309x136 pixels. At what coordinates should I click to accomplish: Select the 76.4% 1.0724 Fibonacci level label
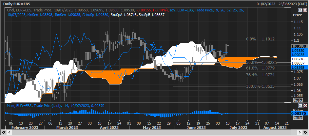tap(260, 75)
